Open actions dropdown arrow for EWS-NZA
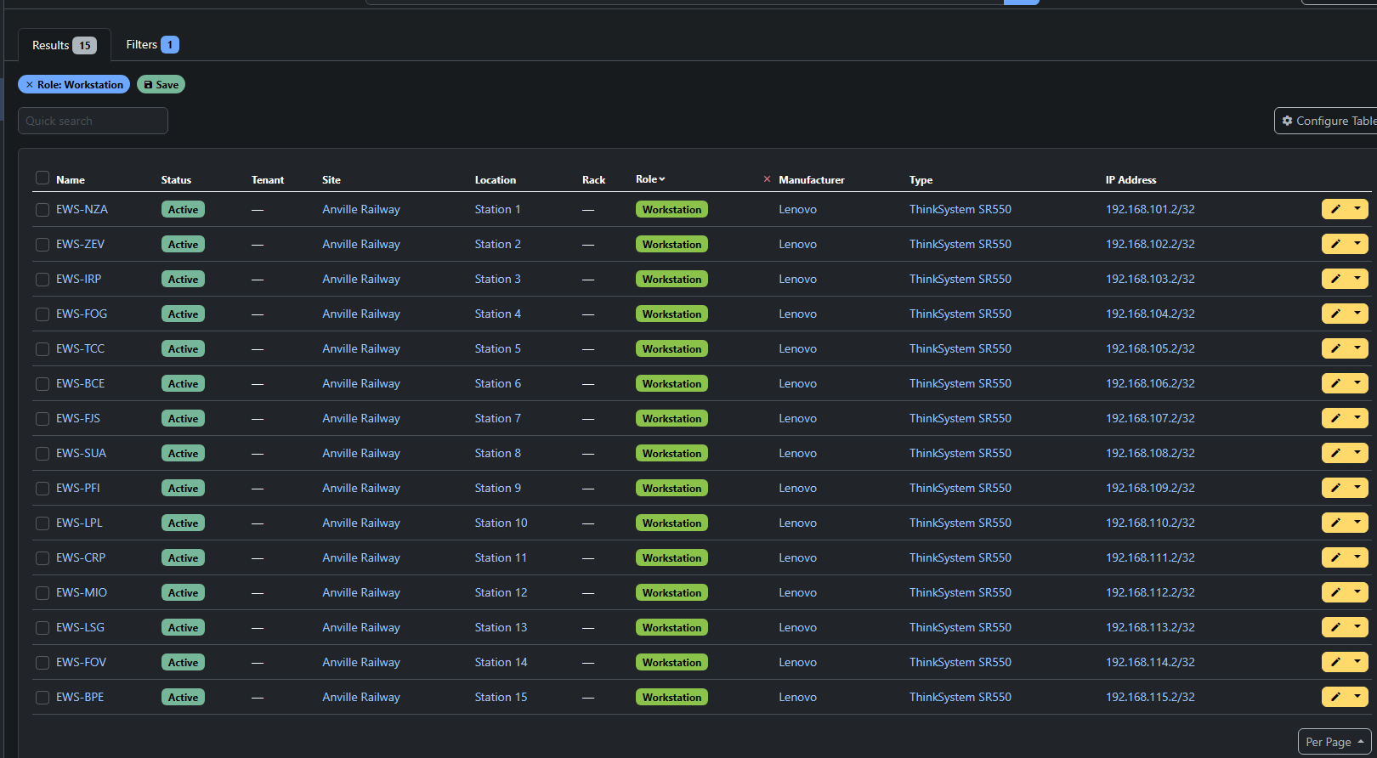 (x=1357, y=209)
